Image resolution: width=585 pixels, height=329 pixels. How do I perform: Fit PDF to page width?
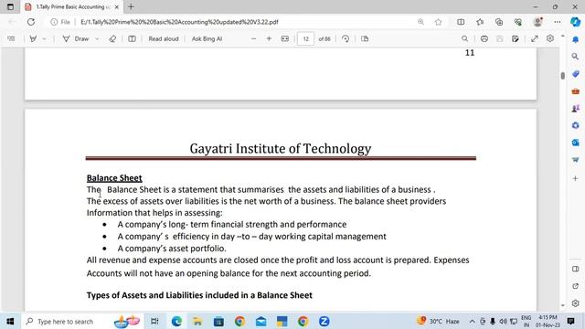[285, 38]
